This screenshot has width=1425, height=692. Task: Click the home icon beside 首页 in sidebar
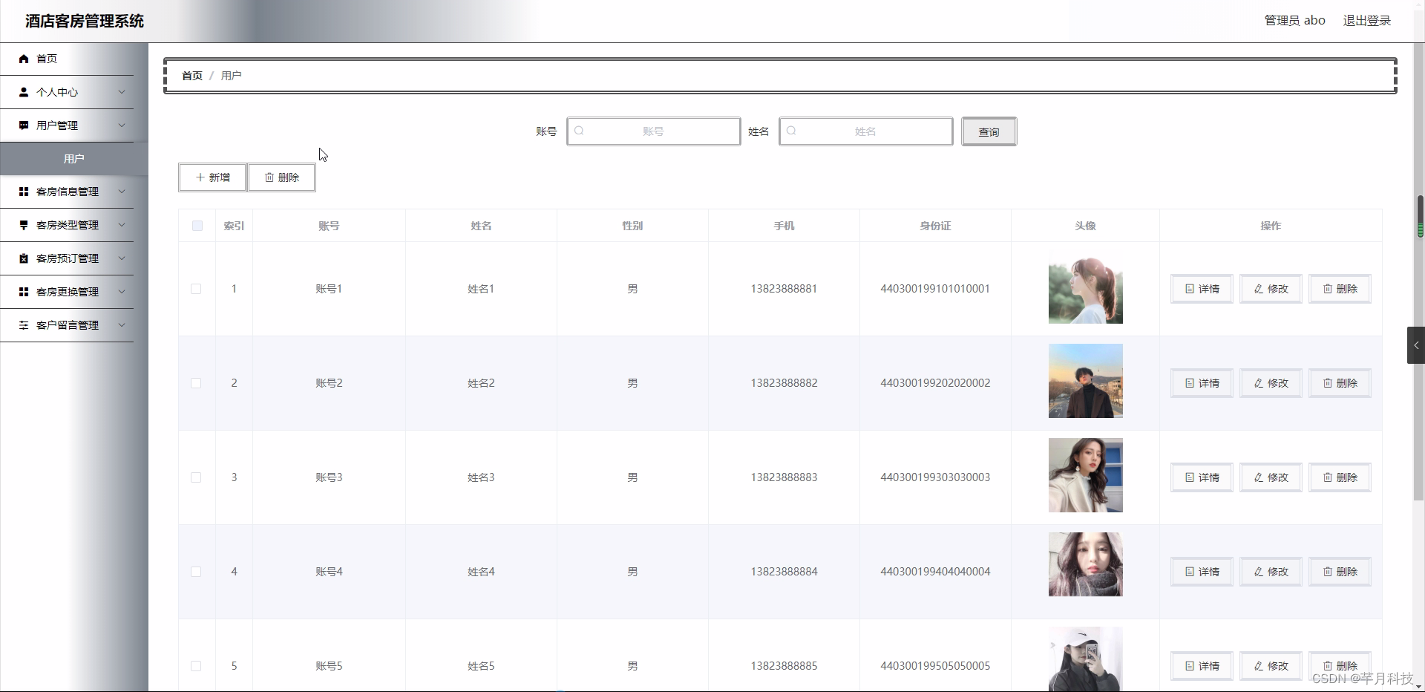[x=24, y=59]
